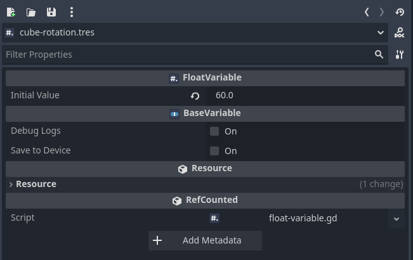Image resolution: width=413 pixels, height=260 pixels.
Task: Open the load resource folder icon
Action: tap(31, 12)
